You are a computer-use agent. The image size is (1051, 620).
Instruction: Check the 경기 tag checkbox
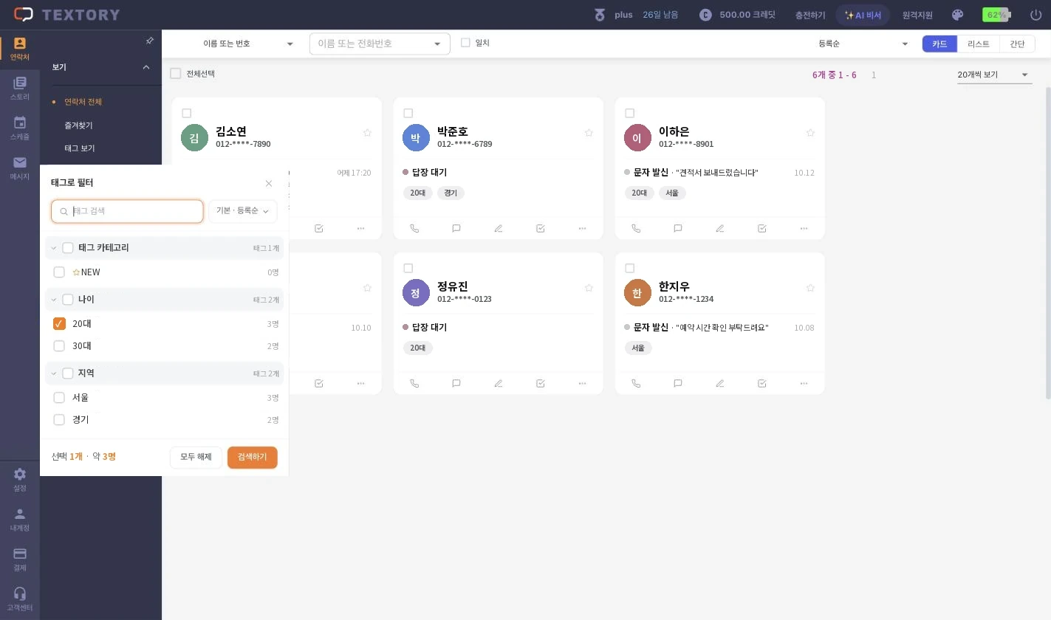pos(60,420)
